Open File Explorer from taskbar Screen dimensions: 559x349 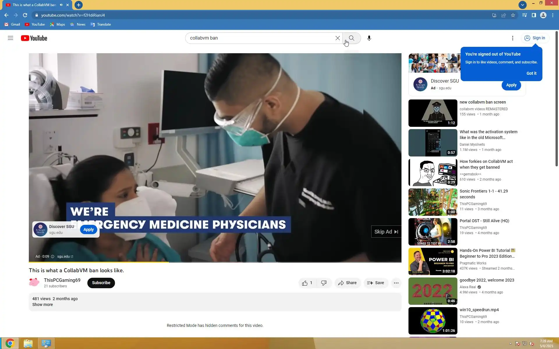[x=28, y=343]
